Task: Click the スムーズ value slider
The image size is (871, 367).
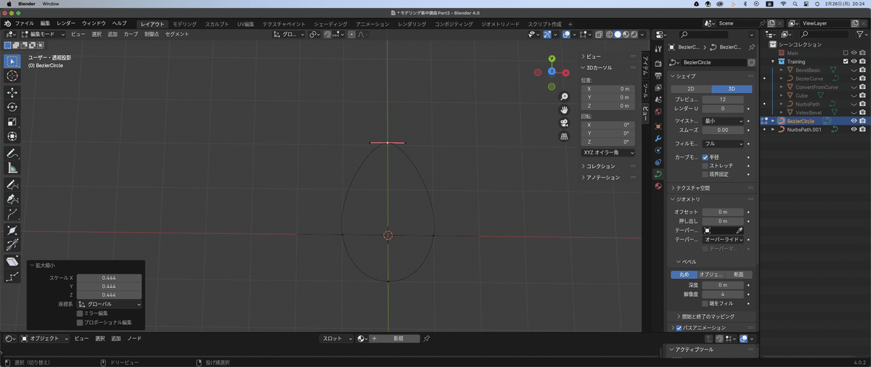Action: point(722,130)
